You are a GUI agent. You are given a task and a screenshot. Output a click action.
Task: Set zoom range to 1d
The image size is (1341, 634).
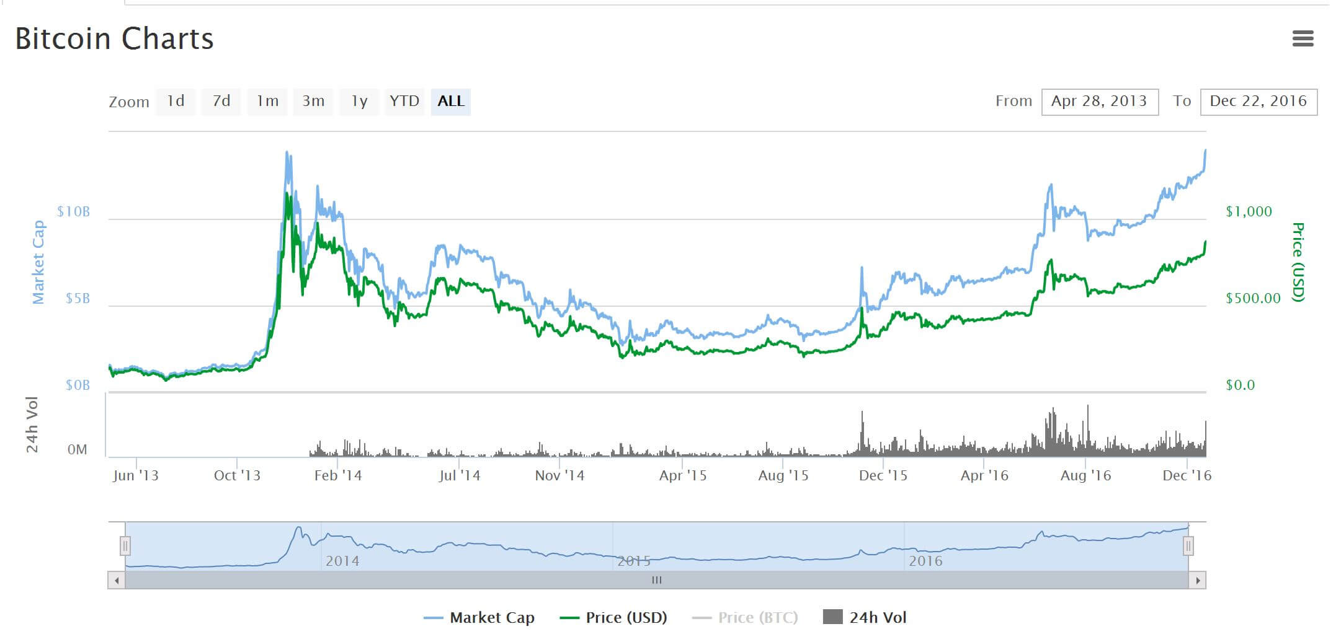176,101
